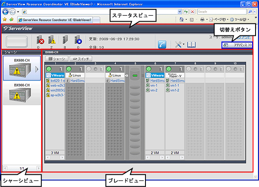The image size is (259, 187).
Task: Select VMware label in slot 6
Action: point(155,75)
